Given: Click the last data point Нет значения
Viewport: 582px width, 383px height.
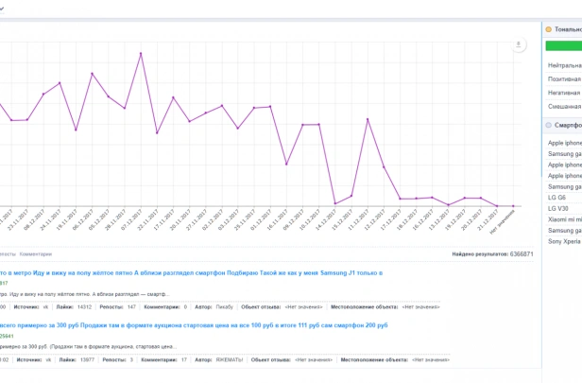Looking at the screenshot, I should (513, 206).
